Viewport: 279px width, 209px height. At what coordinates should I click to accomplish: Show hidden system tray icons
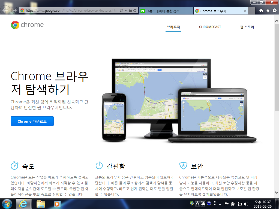pyautogui.click(x=220, y=204)
